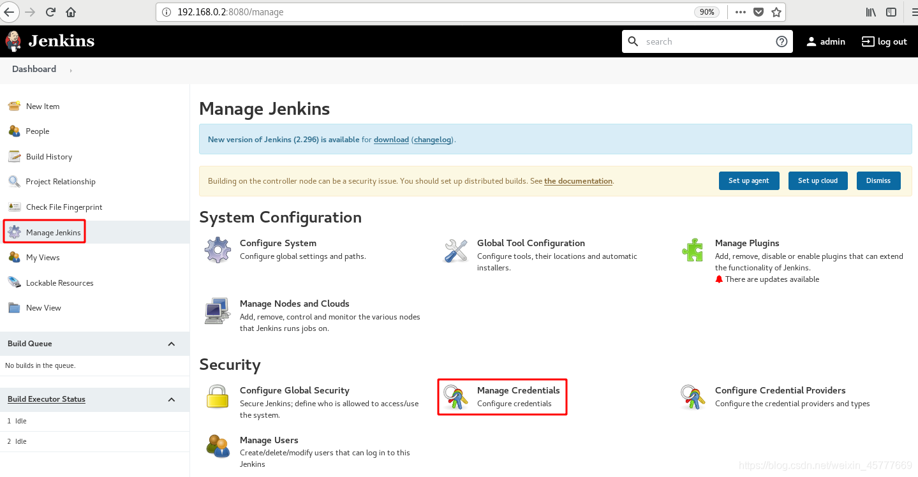Click the browser reload icon

(51, 11)
